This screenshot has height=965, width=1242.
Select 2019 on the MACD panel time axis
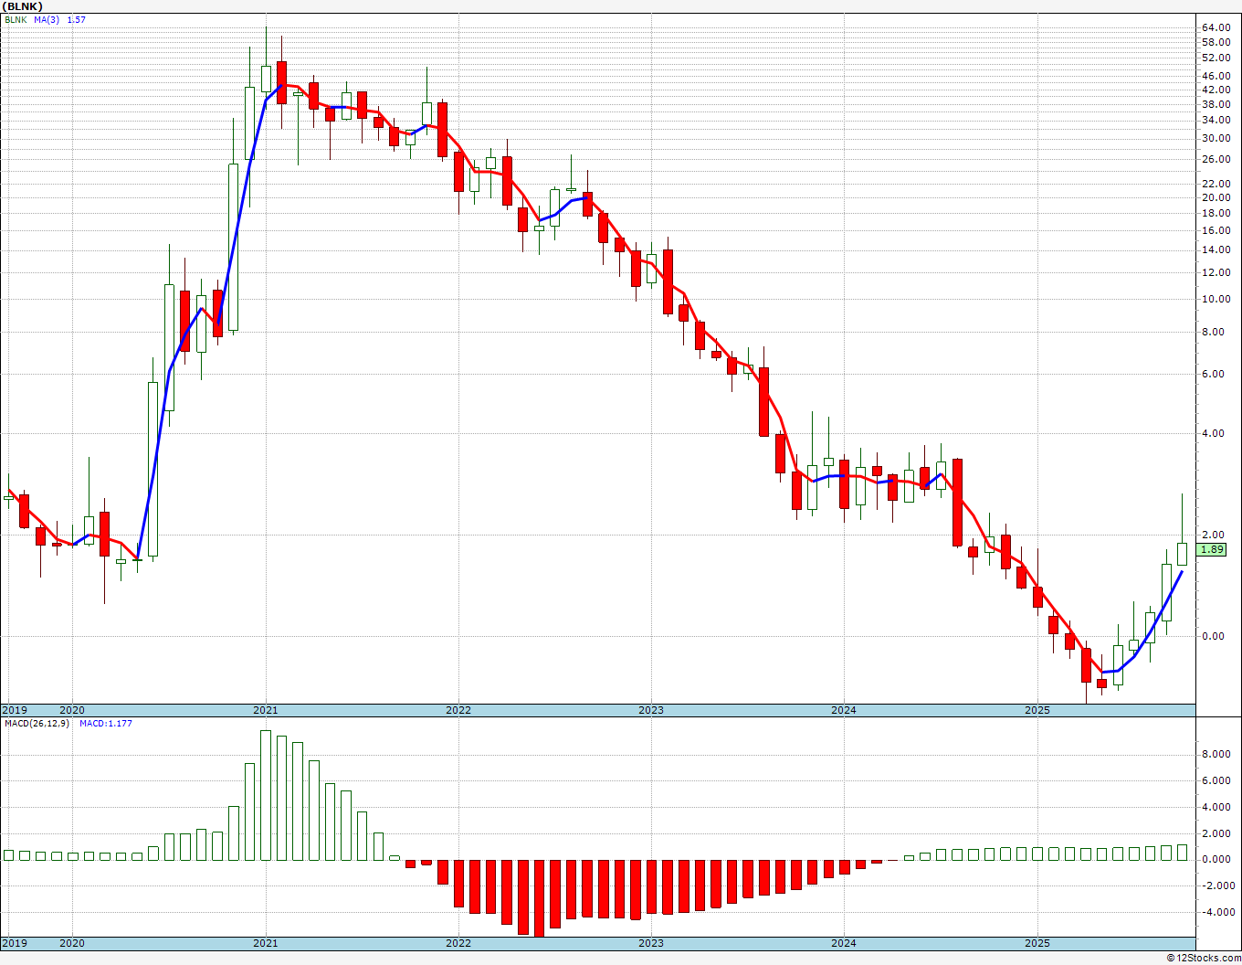(15, 943)
